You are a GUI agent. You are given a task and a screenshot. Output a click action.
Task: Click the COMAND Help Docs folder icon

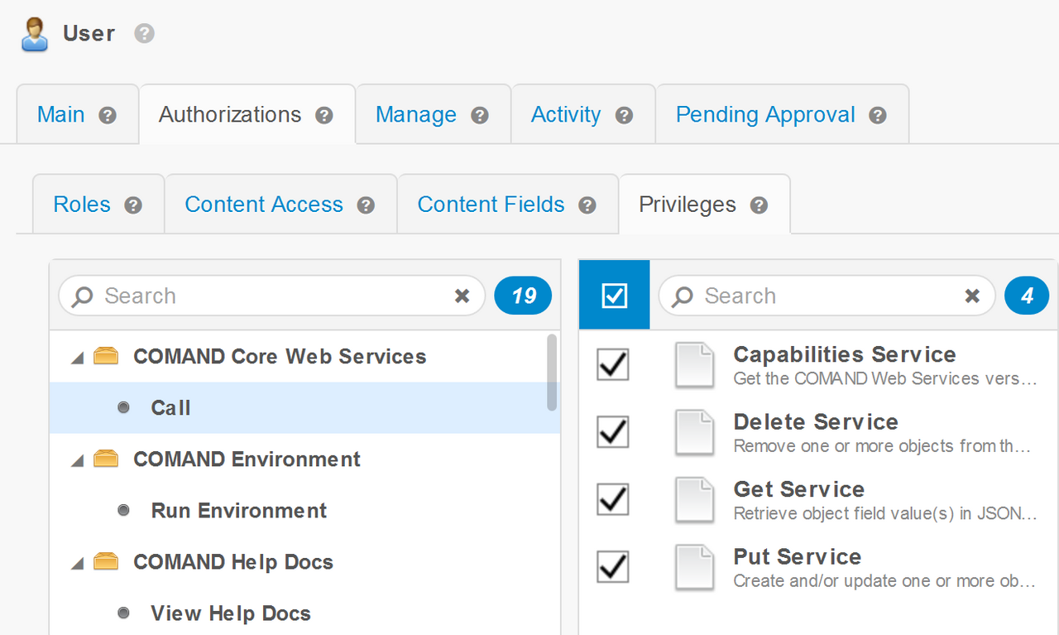coord(106,562)
